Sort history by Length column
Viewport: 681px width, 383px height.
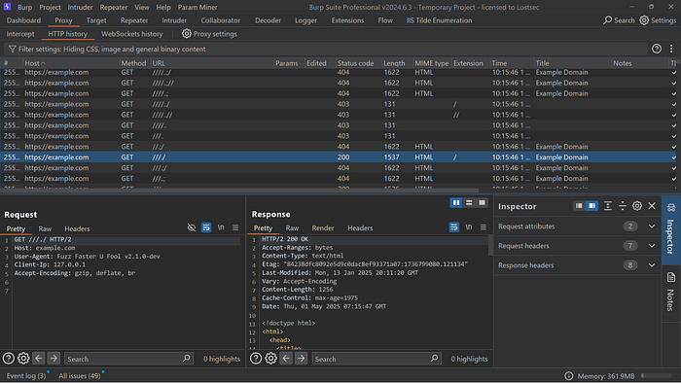point(397,63)
